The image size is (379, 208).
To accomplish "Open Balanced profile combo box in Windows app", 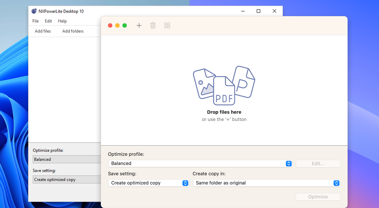I will pos(67,159).
